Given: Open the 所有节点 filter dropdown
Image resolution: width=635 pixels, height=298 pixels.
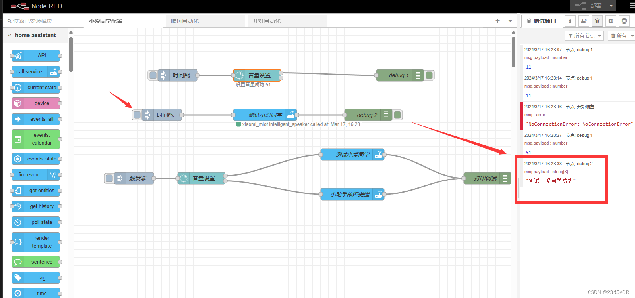Looking at the screenshot, I should pyautogui.click(x=584, y=36).
